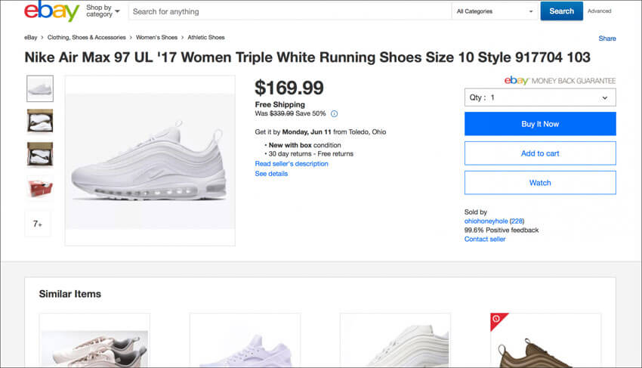Viewport: 642px width, 368px height.
Task: Open the Qty quantity dropdown
Action: coord(540,97)
